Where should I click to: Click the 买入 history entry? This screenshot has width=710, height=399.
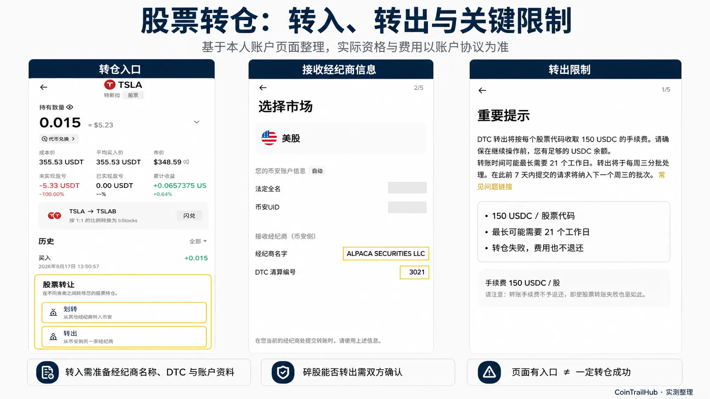[123, 262]
